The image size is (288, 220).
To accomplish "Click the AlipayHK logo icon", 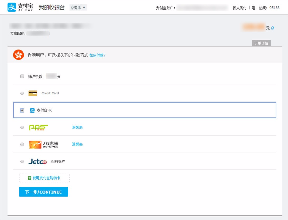I will click(32, 110).
